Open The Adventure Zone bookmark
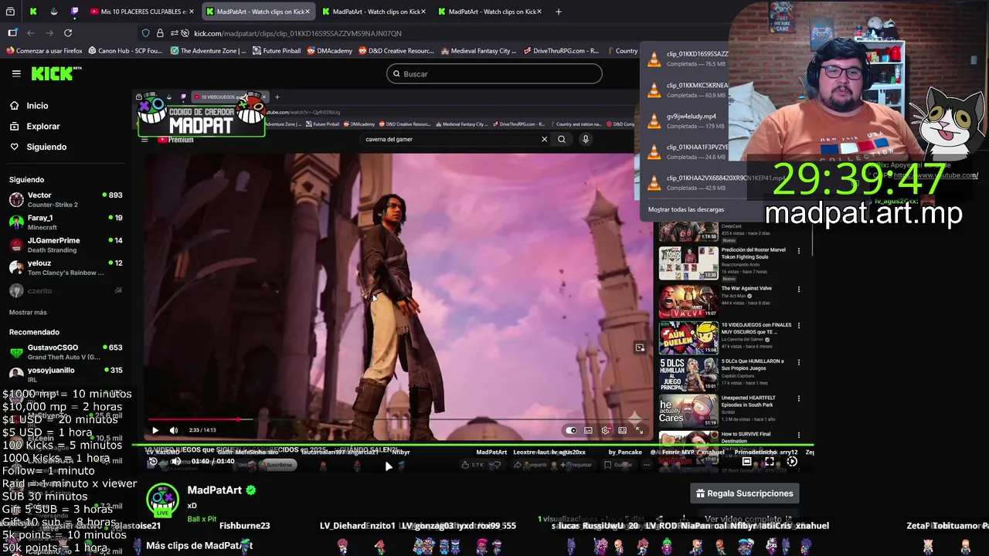The width and height of the screenshot is (989, 556). click(208, 51)
